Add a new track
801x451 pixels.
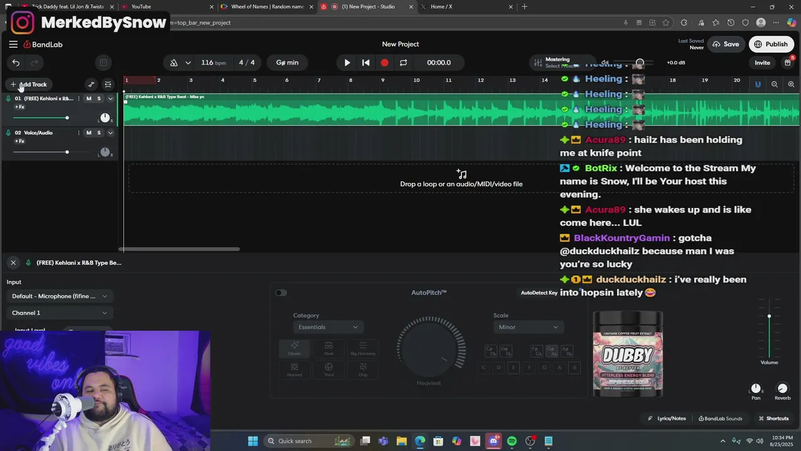click(x=29, y=85)
